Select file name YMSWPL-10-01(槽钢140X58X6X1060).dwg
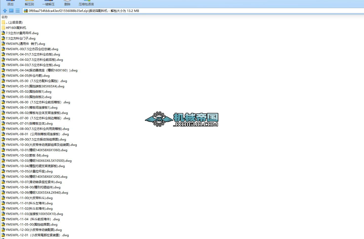The width and height of the screenshot is (364, 239). 36,150
